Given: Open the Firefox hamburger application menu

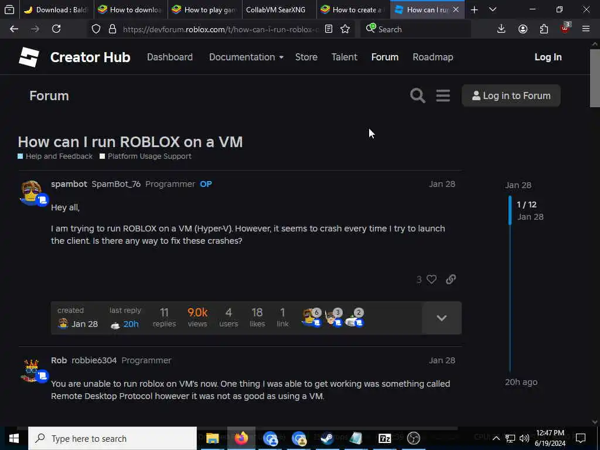Looking at the screenshot, I should 586,29.
